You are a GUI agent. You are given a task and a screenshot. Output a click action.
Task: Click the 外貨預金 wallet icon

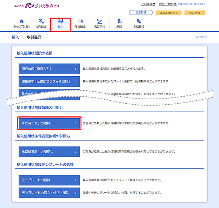click(80, 21)
